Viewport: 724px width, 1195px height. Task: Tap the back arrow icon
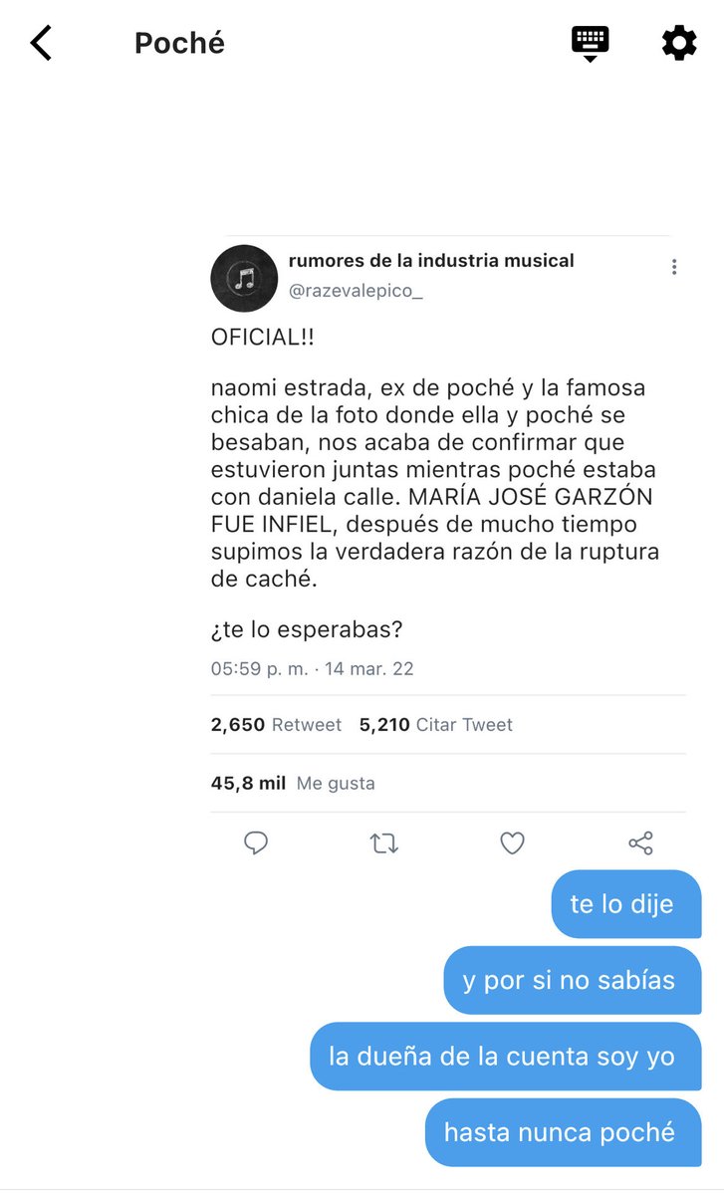(x=41, y=43)
